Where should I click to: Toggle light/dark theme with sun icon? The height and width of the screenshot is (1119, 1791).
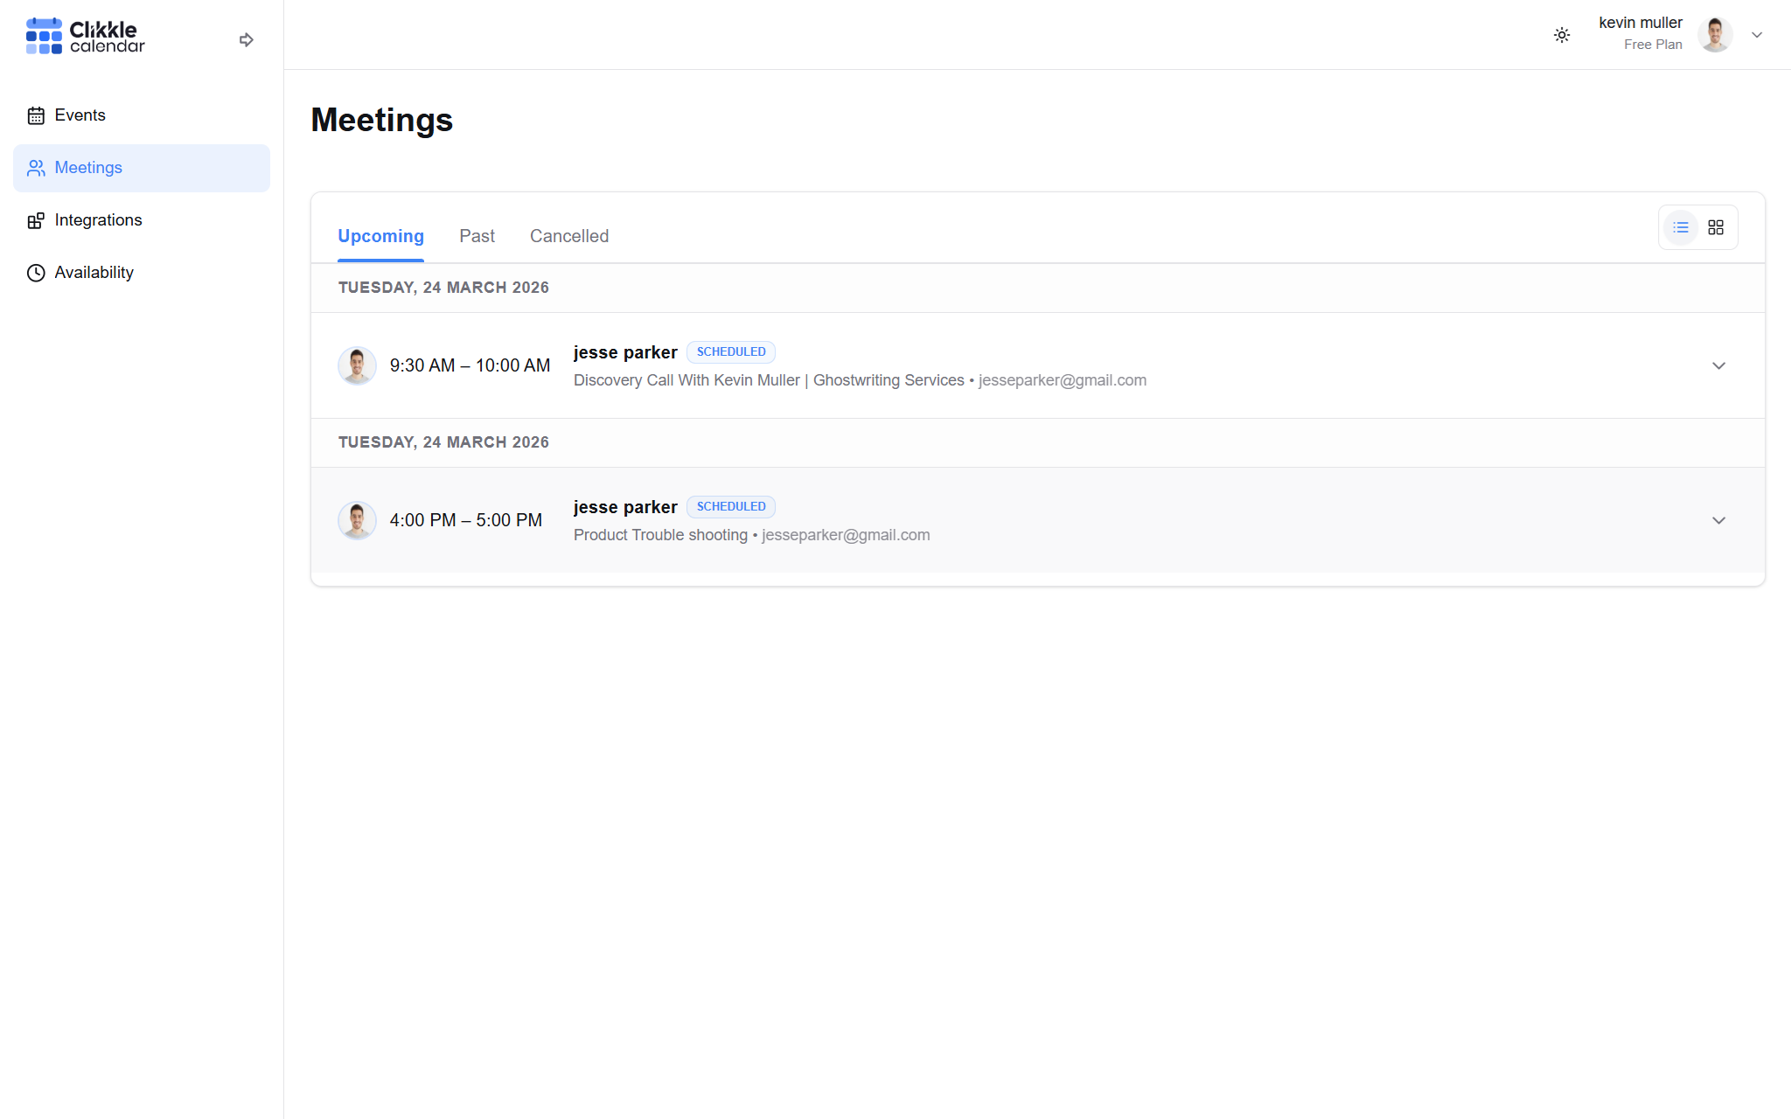point(1562,35)
